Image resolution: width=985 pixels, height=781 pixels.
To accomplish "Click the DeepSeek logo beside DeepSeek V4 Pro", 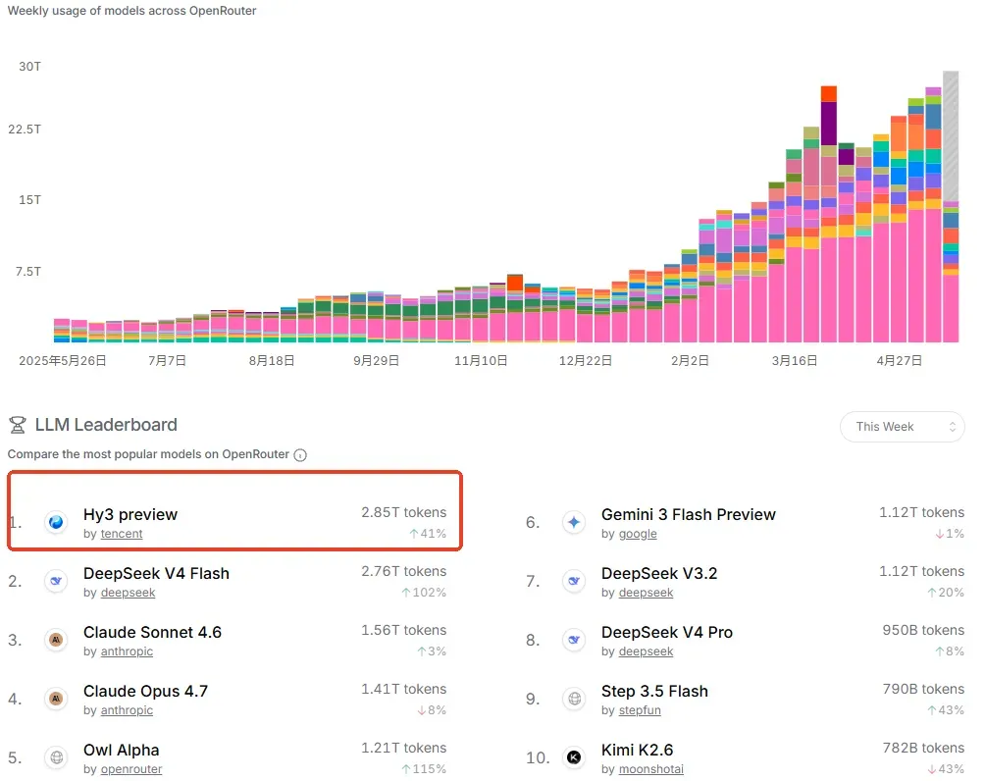I will tap(574, 640).
